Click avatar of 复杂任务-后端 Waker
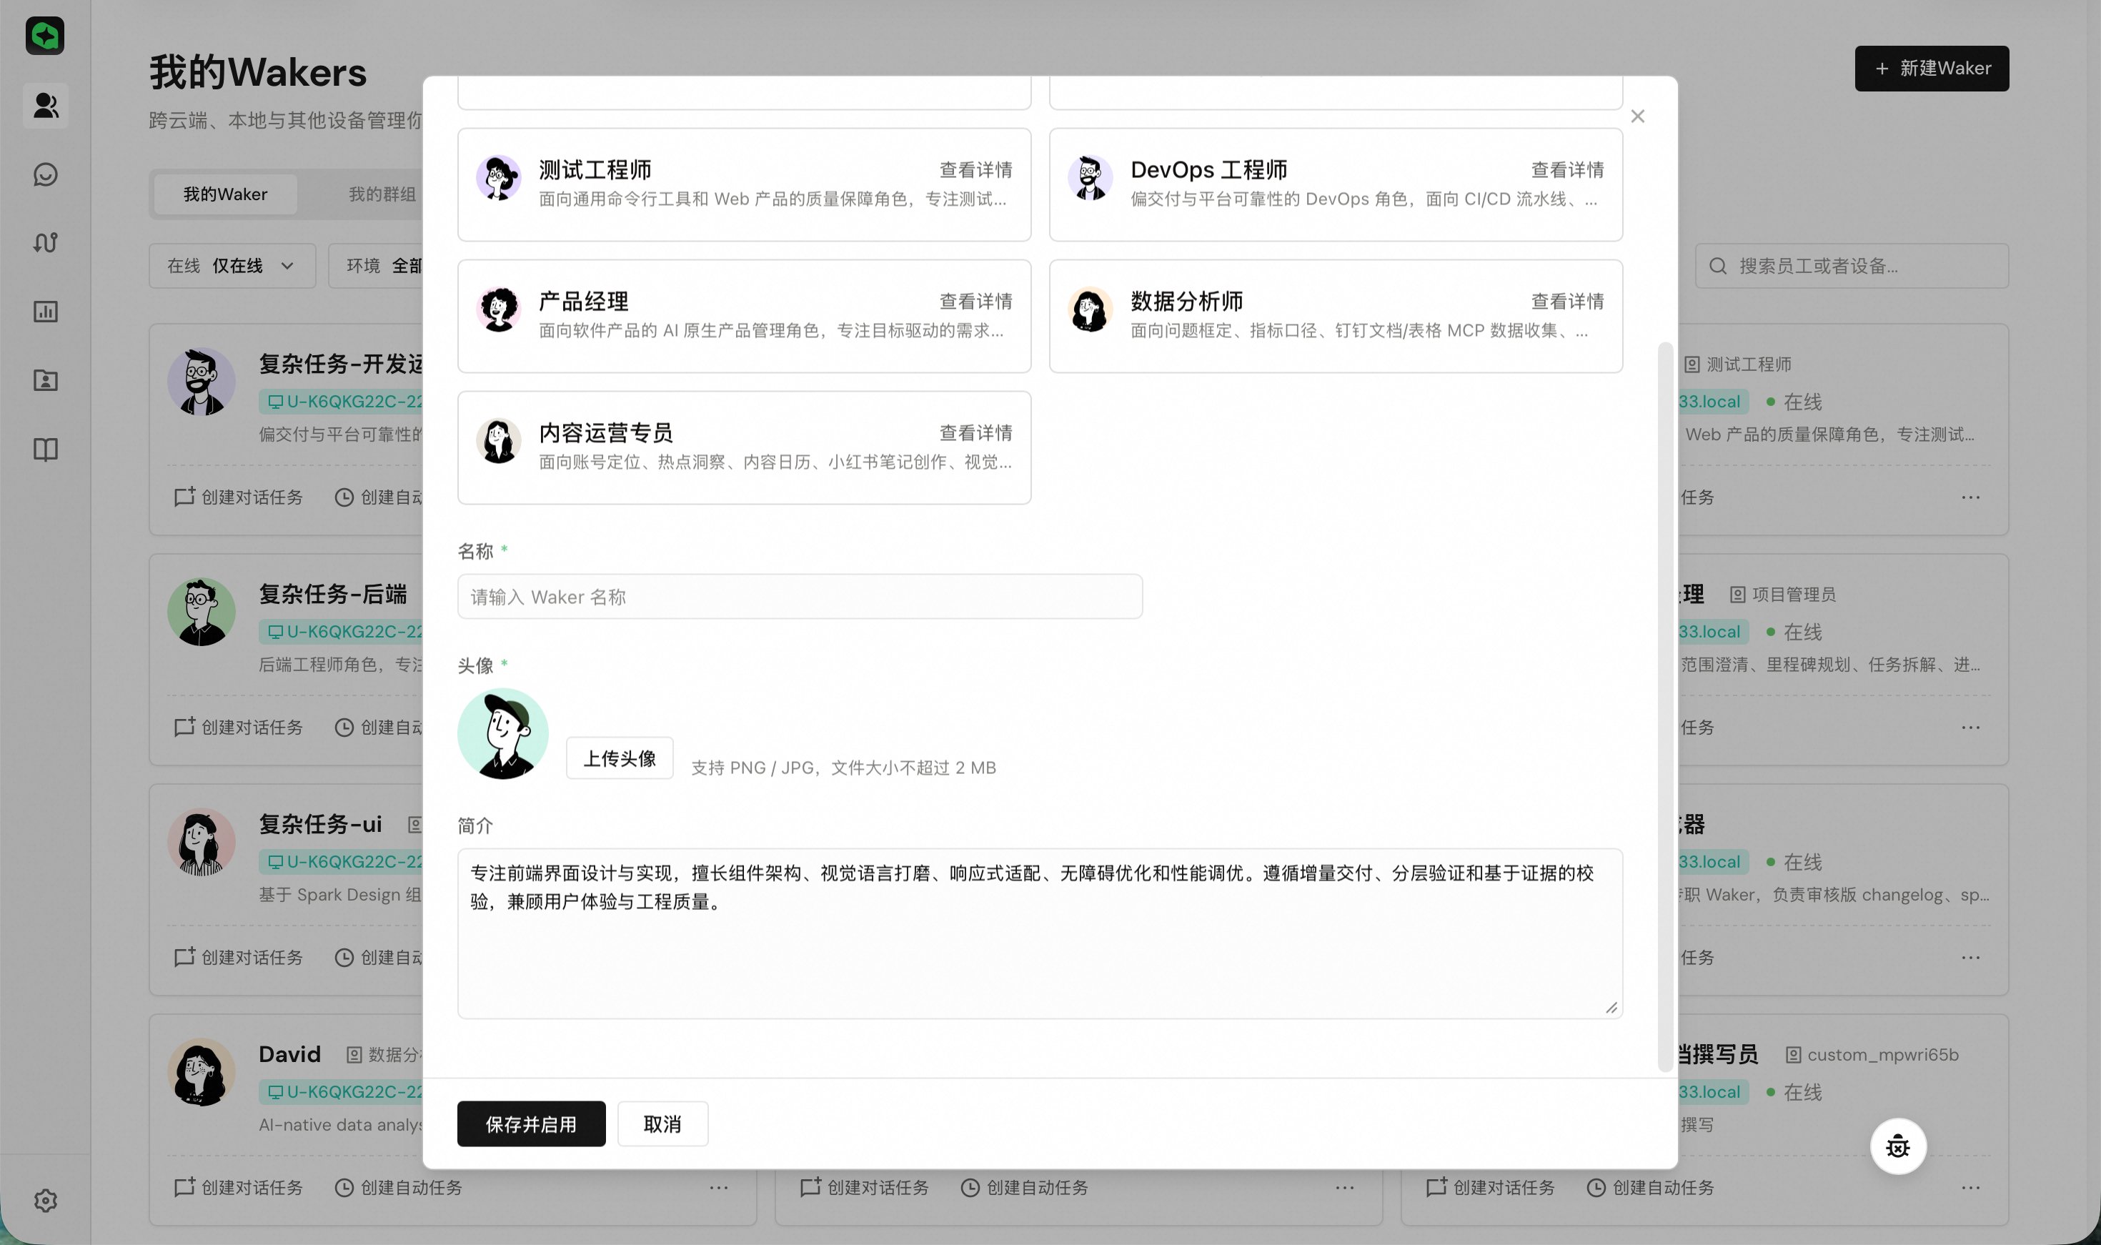2101x1245 pixels. (202, 612)
